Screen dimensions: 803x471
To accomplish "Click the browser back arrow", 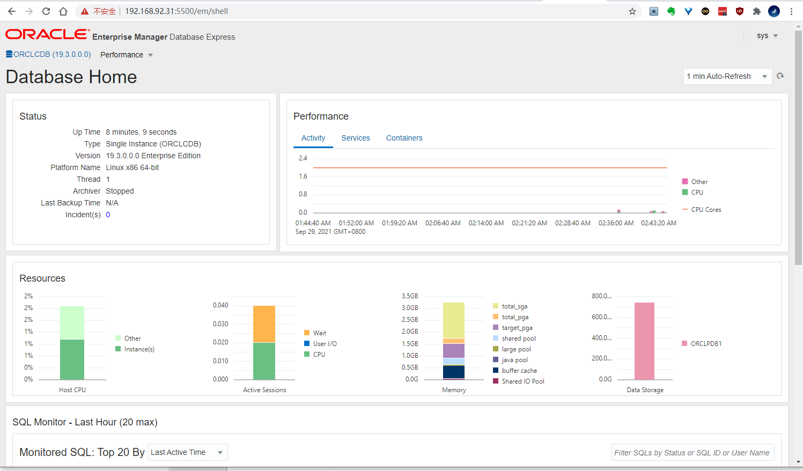I will pyautogui.click(x=12, y=11).
